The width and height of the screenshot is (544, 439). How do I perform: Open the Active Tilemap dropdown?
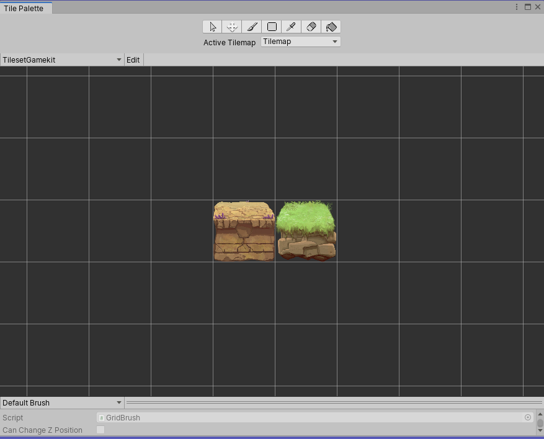coord(300,42)
